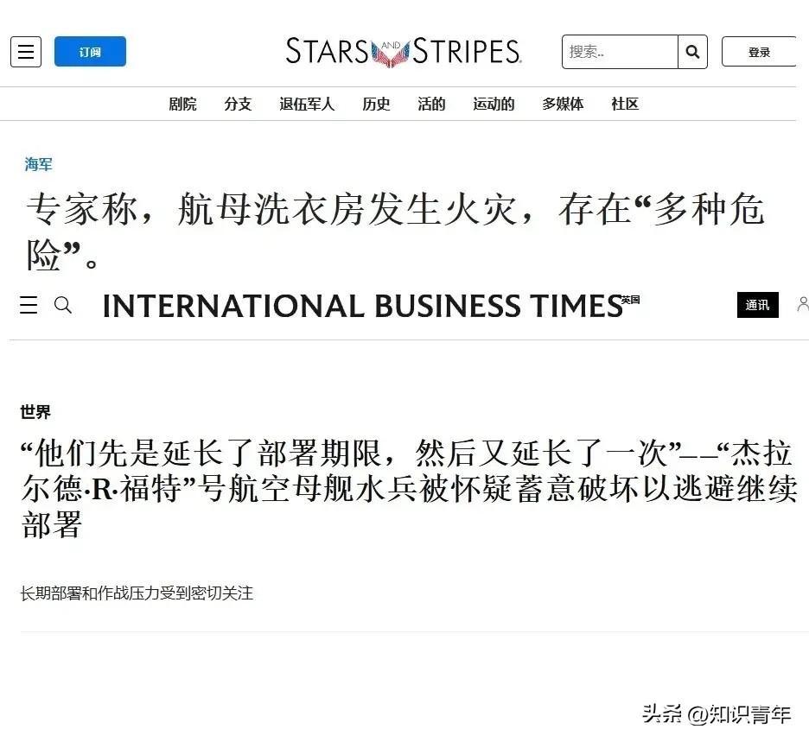Open the Stars and Stripes hamburger menu
This screenshot has width=809, height=742.
26,52
